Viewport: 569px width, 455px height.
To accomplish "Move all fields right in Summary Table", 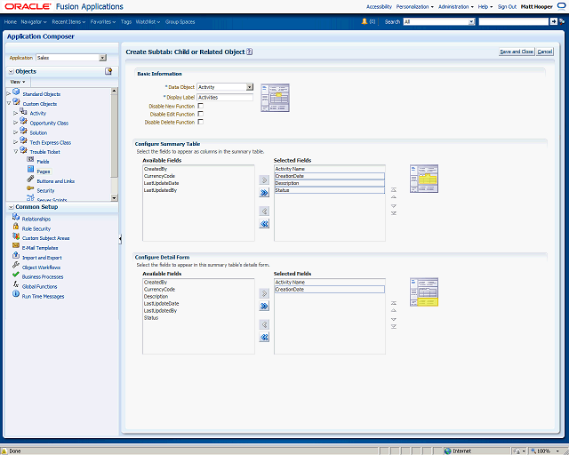I will tap(264, 193).
